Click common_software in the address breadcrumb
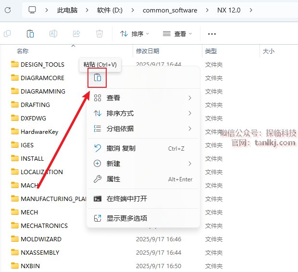The height and width of the screenshot is (272, 298). click(170, 10)
